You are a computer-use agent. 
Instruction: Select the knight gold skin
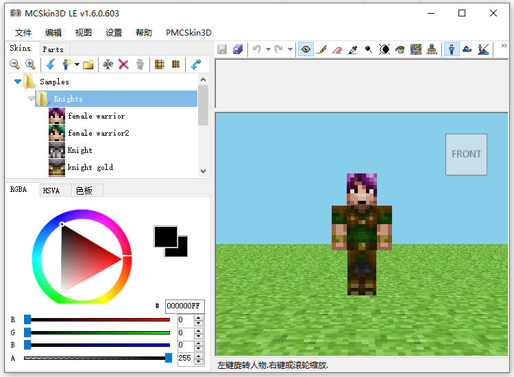pyautogui.click(x=90, y=167)
